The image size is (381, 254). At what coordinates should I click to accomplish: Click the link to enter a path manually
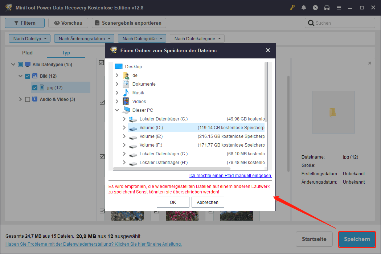230,176
